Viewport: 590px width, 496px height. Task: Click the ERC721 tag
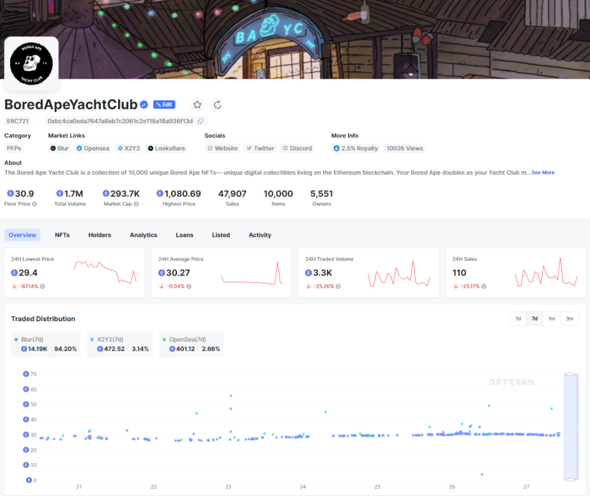click(17, 121)
